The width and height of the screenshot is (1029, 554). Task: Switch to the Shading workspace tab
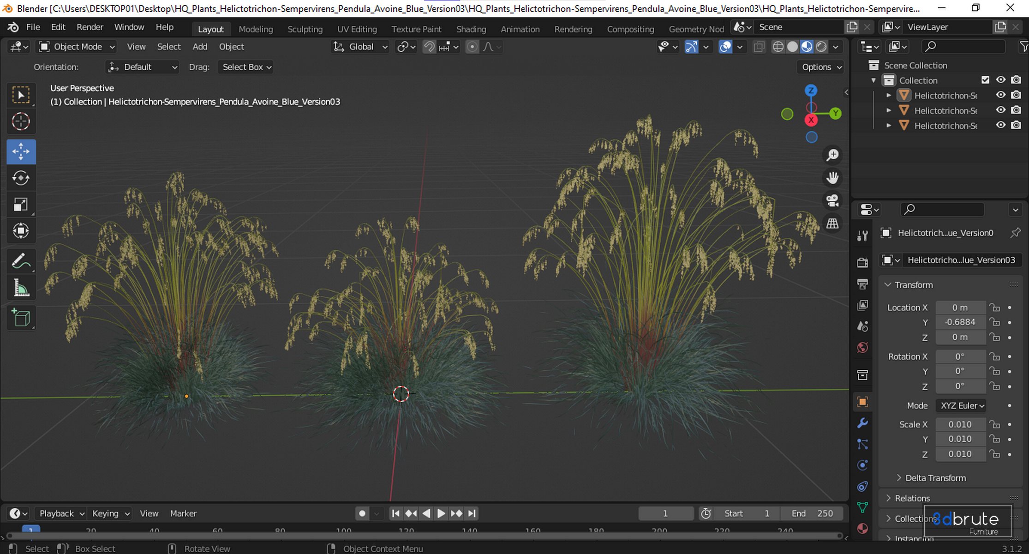[x=471, y=29]
